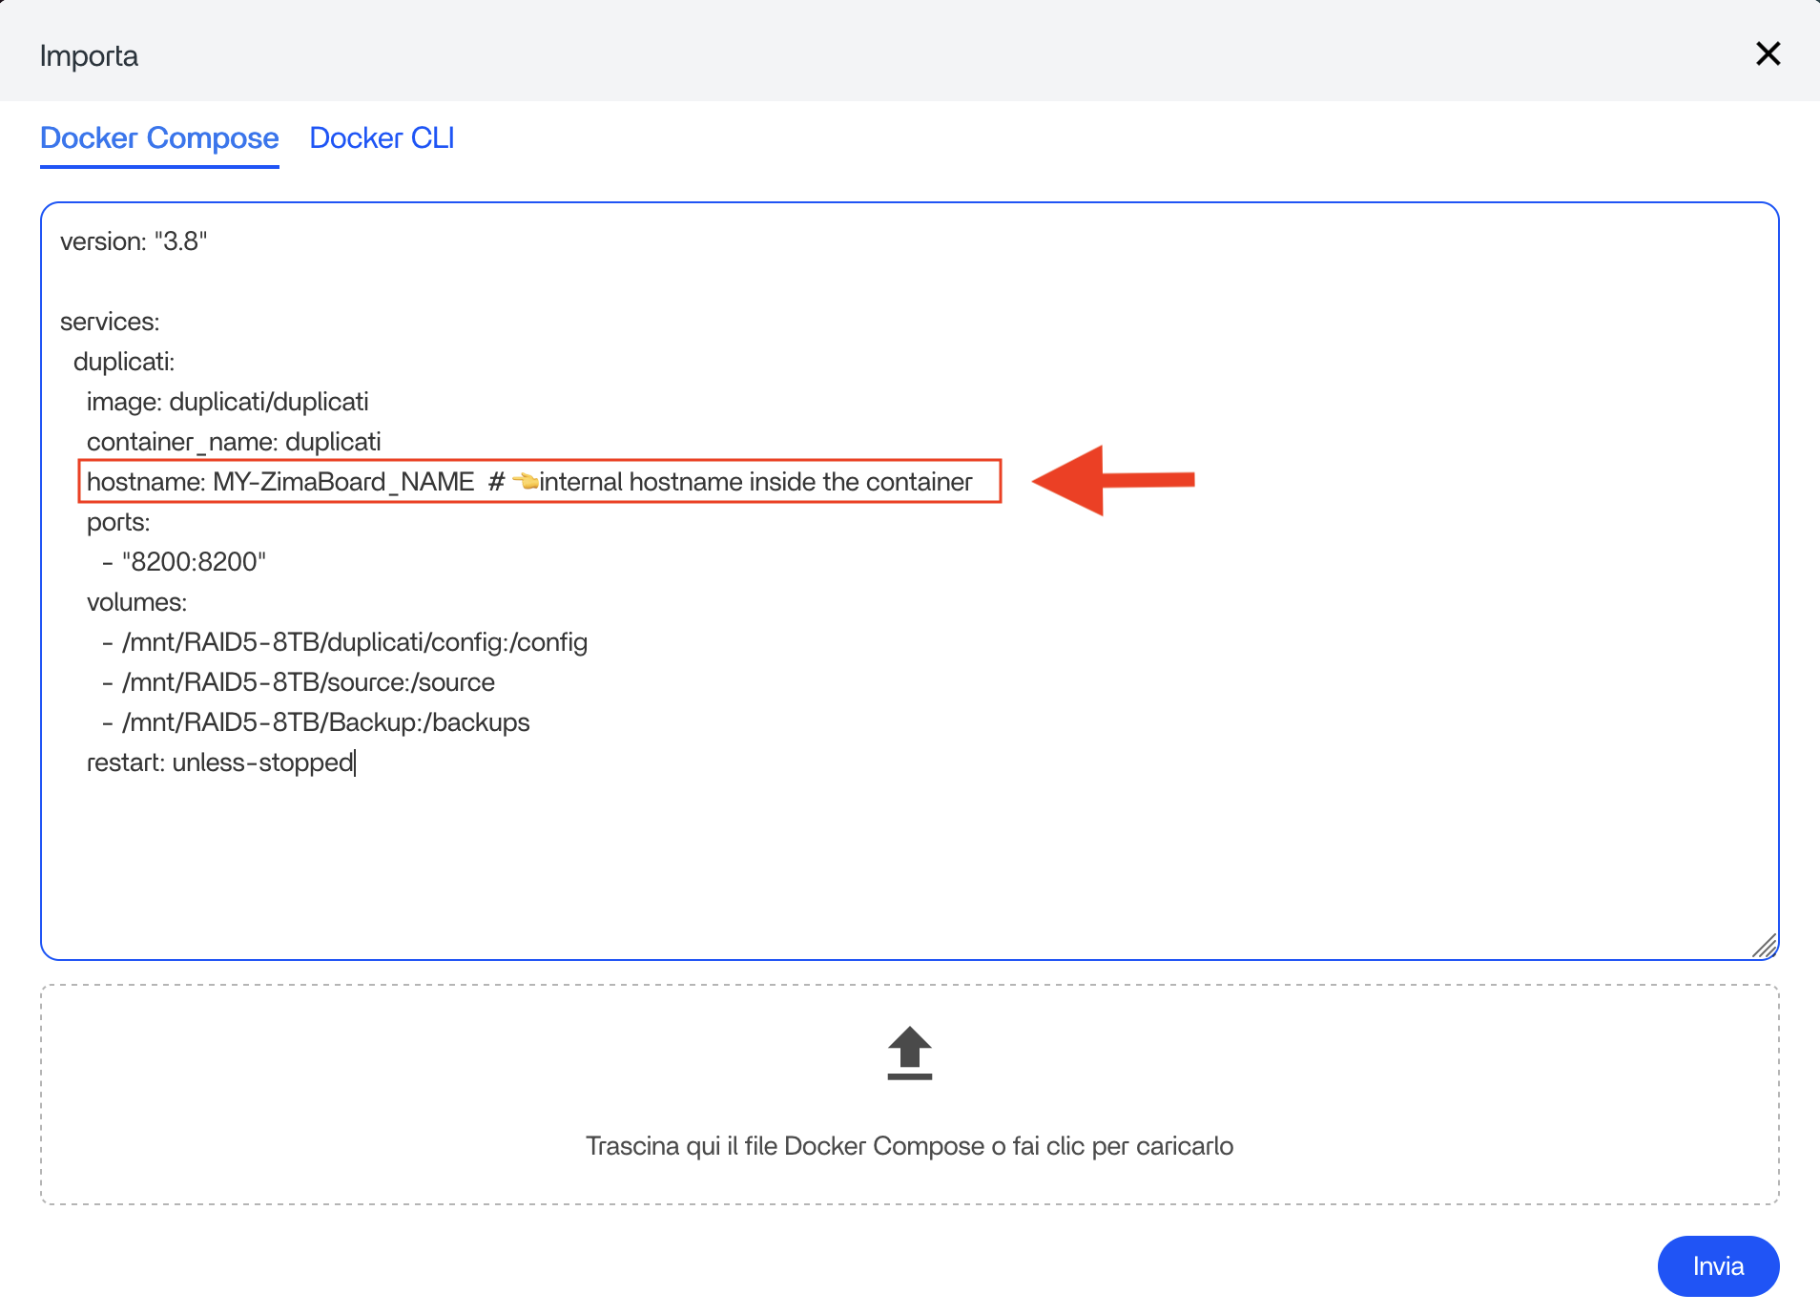Click the 'hostname: MY-ZimaBoard_NAME' text
This screenshot has height=1315, width=1820.
pos(280,482)
